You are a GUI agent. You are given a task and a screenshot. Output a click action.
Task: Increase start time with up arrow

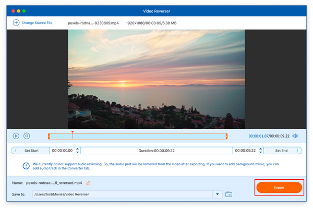[78, 149]
